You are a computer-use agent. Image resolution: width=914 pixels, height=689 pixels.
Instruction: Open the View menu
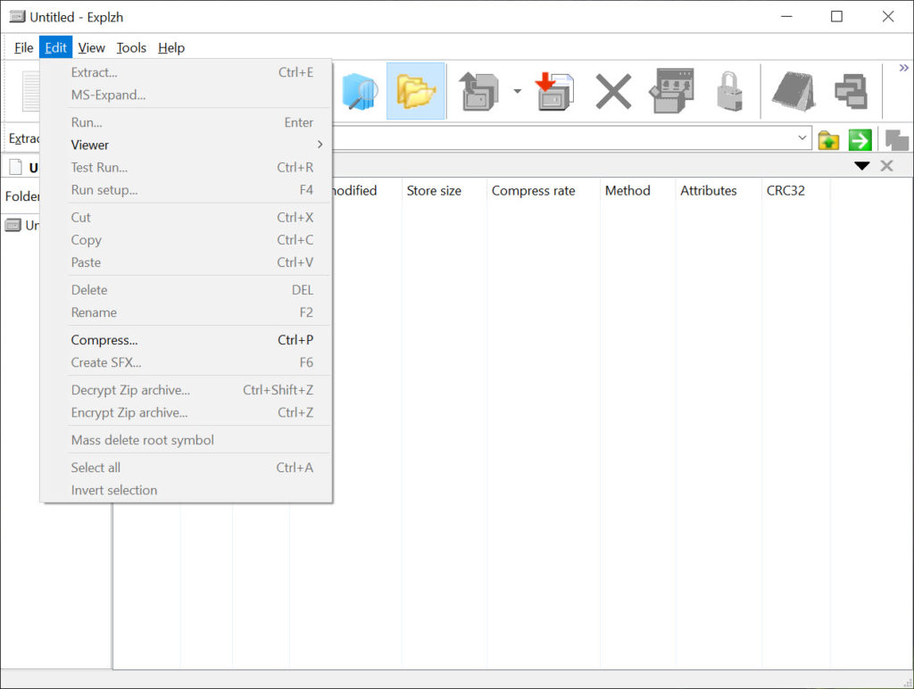(92, 48)
